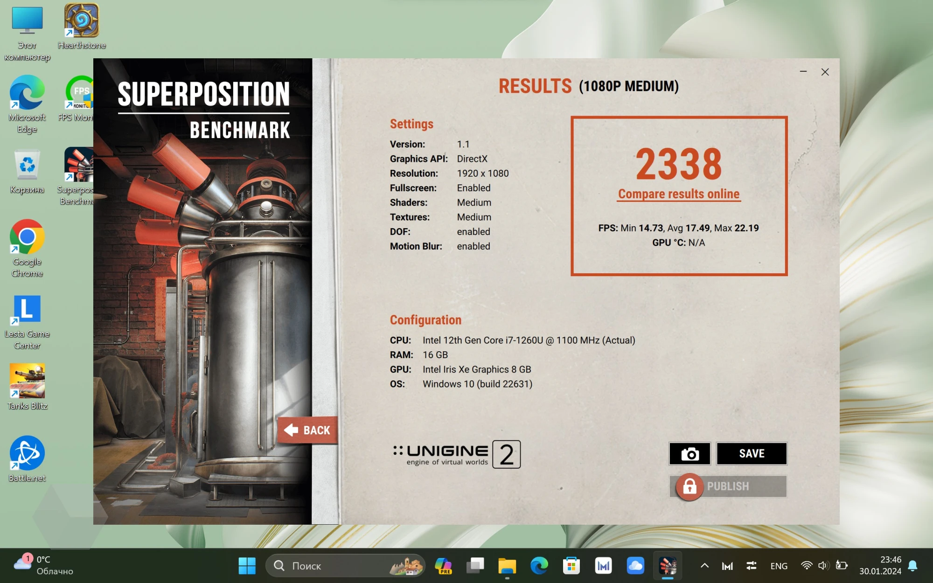The height and width of the screenshot is (583, 933).
Task: Open the Recycle Bin (Корзина) icon
Action: (27, 171)
